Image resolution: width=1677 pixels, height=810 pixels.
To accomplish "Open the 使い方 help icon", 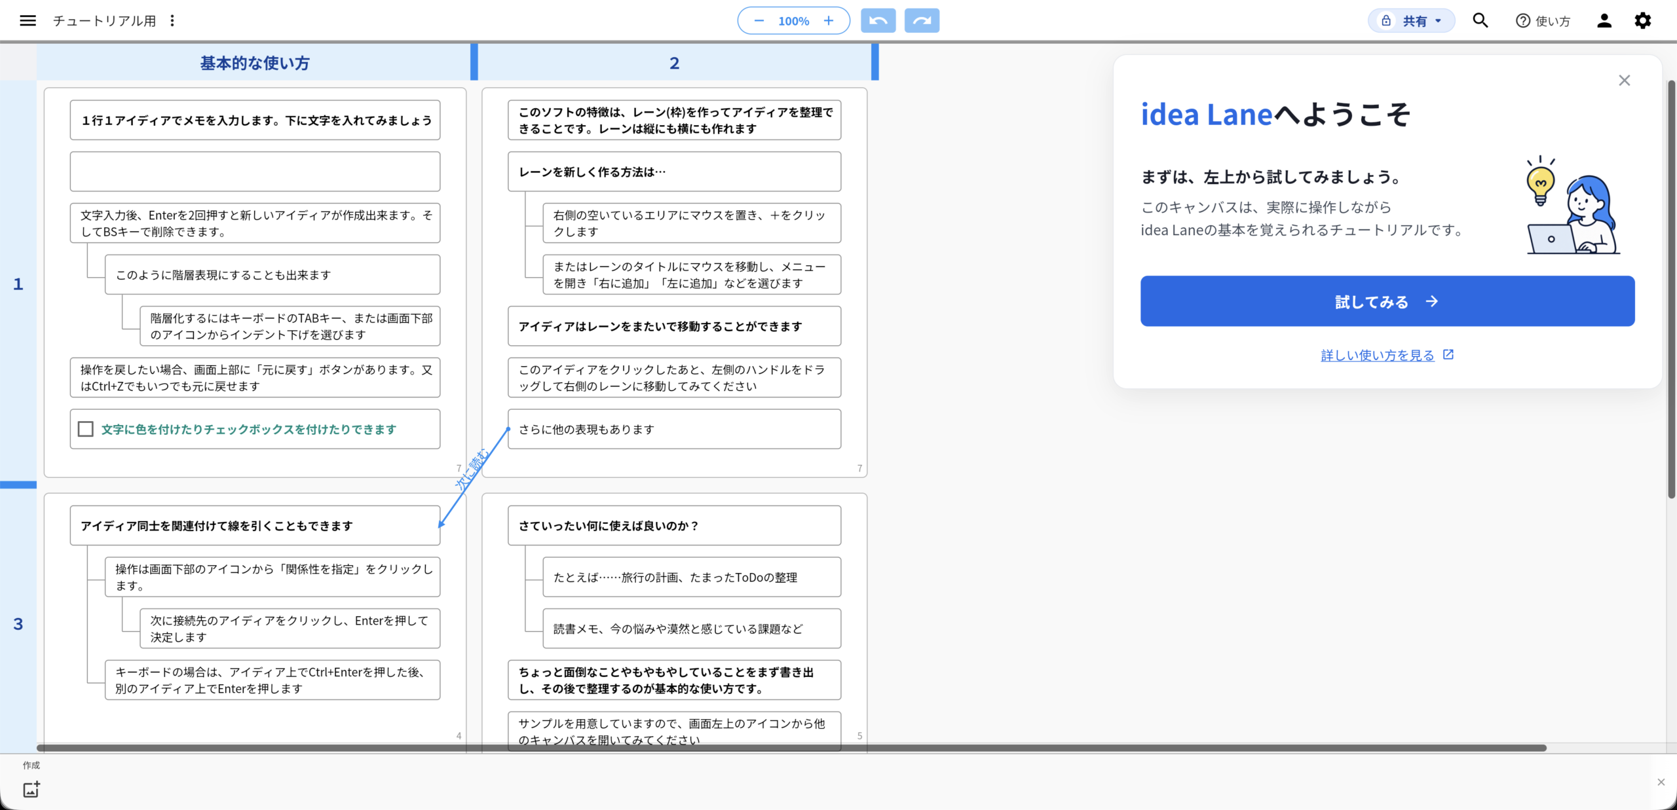I will point(1542,21).
